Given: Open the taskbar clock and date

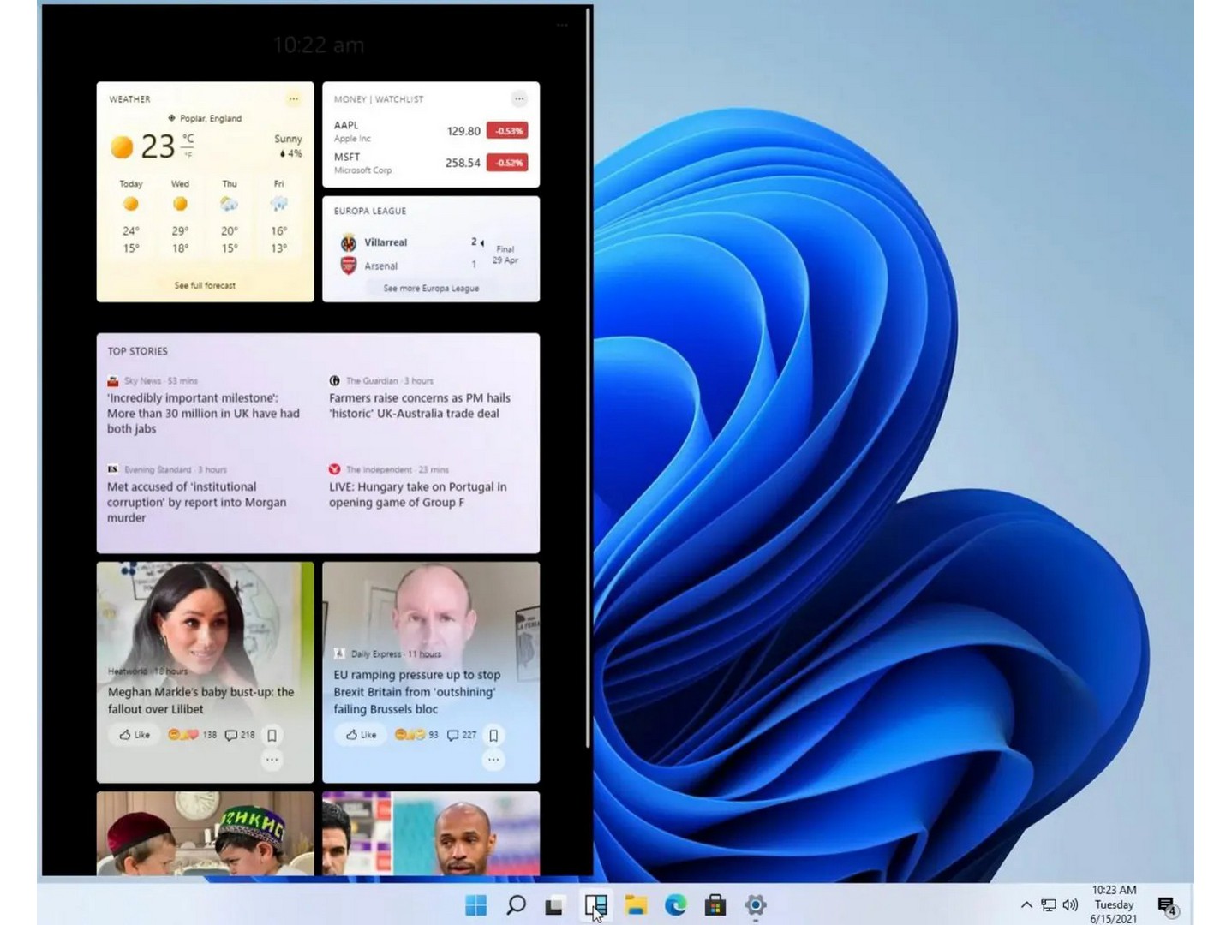Looking at the screenshot, I should pyautogui.click(x=1114, y=904).
